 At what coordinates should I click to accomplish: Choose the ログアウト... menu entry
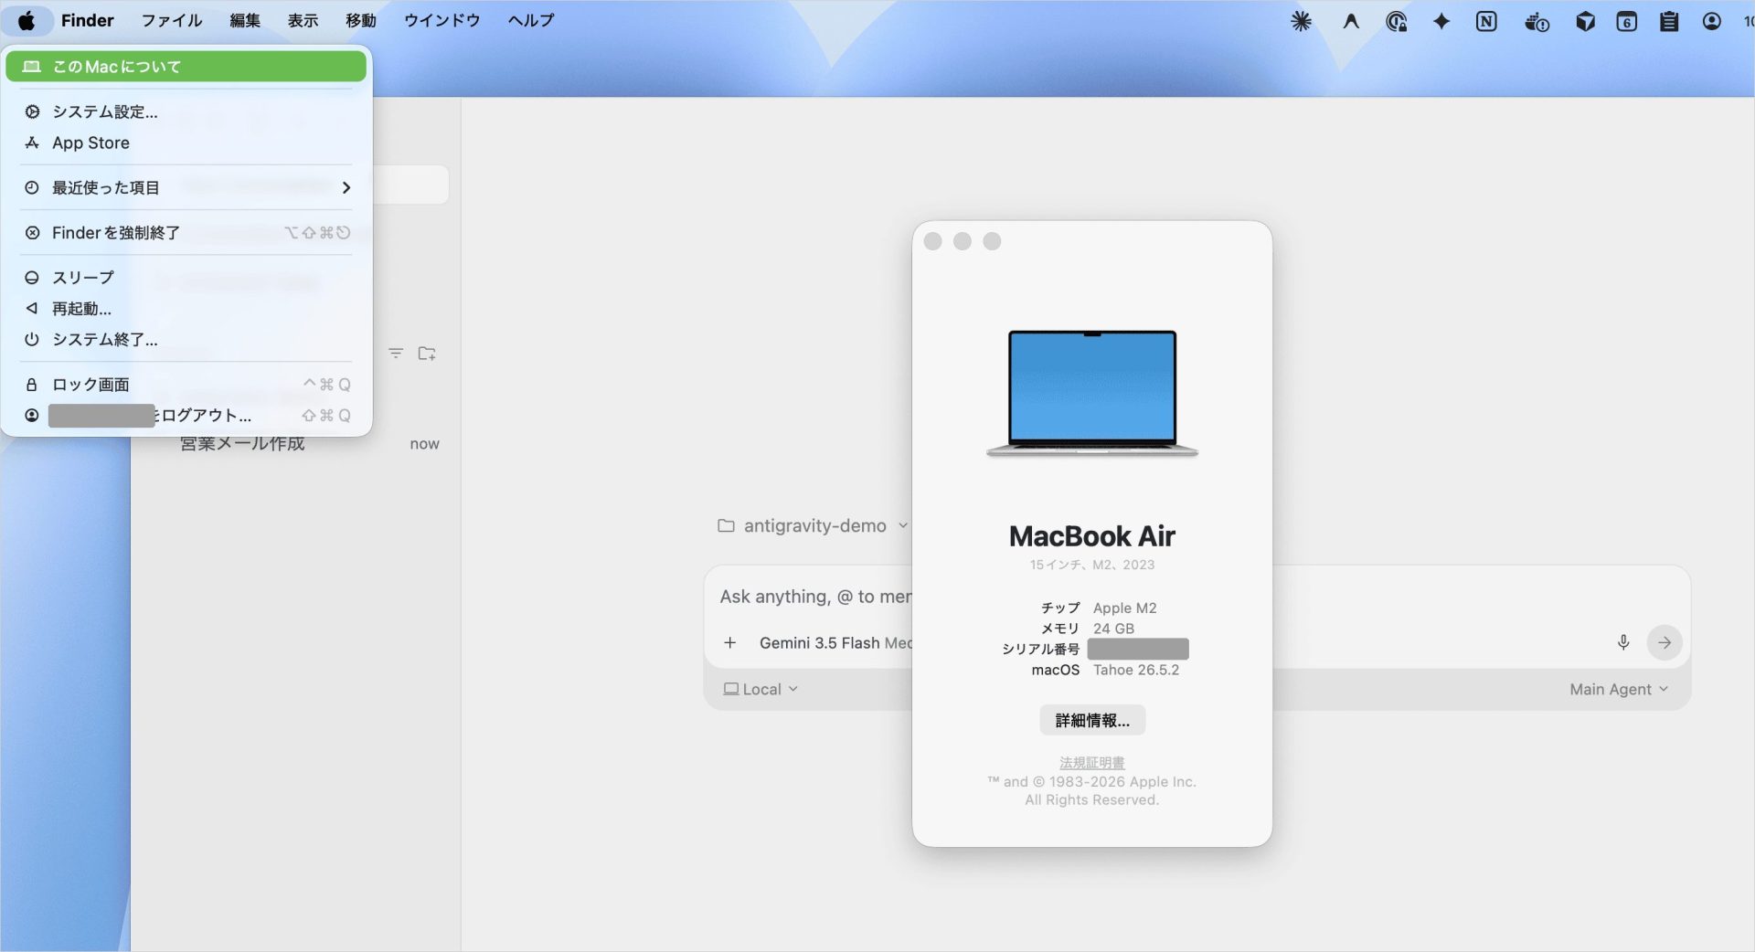[x=186, y=416]
